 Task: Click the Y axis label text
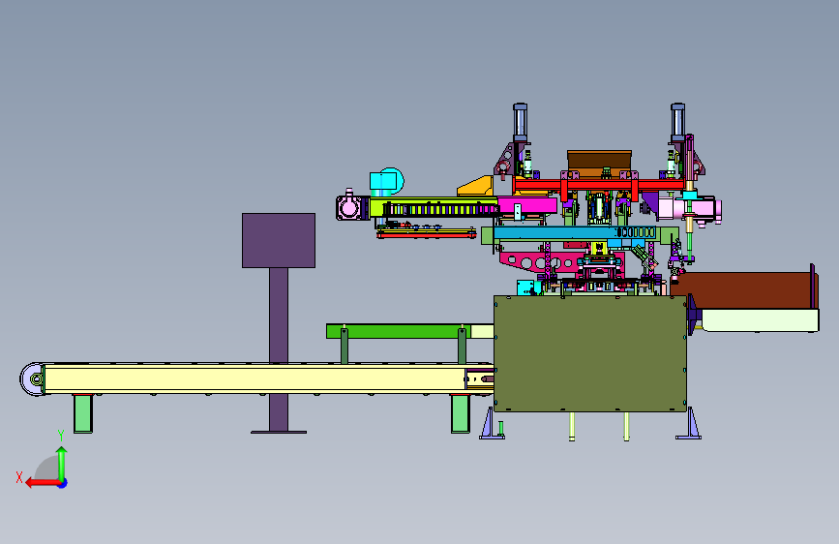61,436
